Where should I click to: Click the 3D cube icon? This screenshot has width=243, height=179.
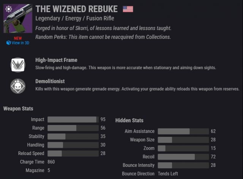[x=8, y=43]
